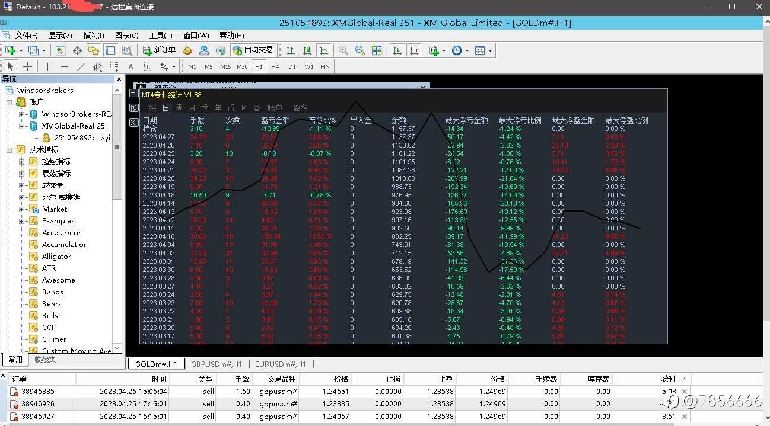Select the vertical line drawing tool
The image size is (770, 426).
pos(47,66)
